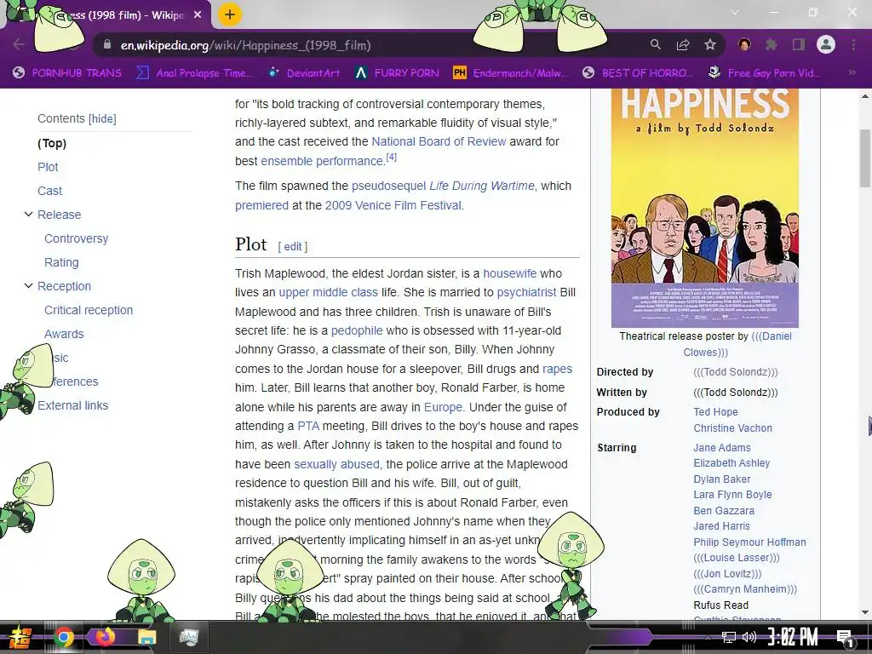Open the DeviantArt bookmark
Image resolution: width=872 pixels, height=654 pixels.
(x=304, y=73)
